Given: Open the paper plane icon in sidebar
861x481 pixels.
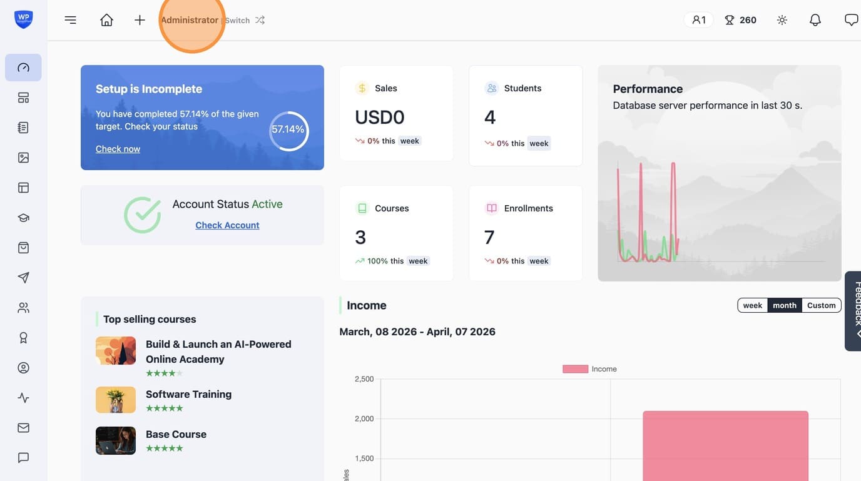Looking at the screenshot, I should [23, 278].
